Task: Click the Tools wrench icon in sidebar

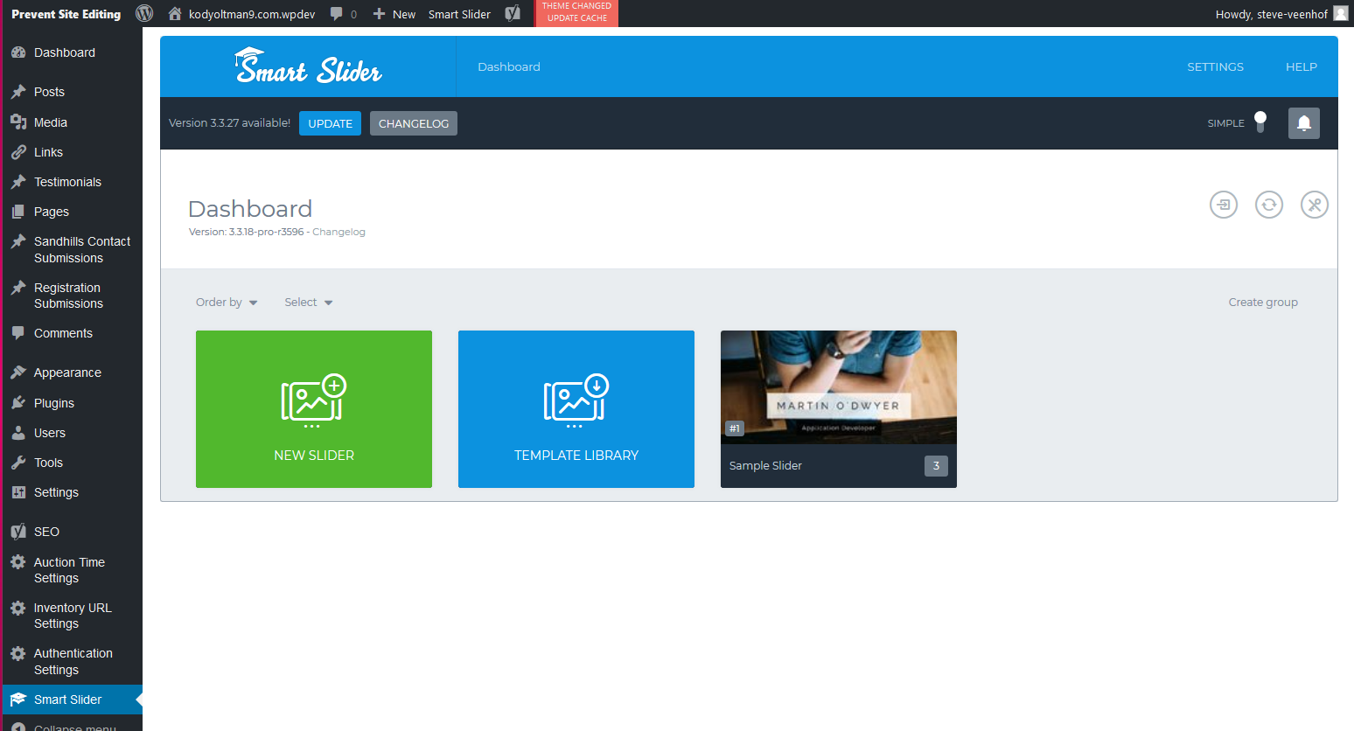Action: pos(18,463)
